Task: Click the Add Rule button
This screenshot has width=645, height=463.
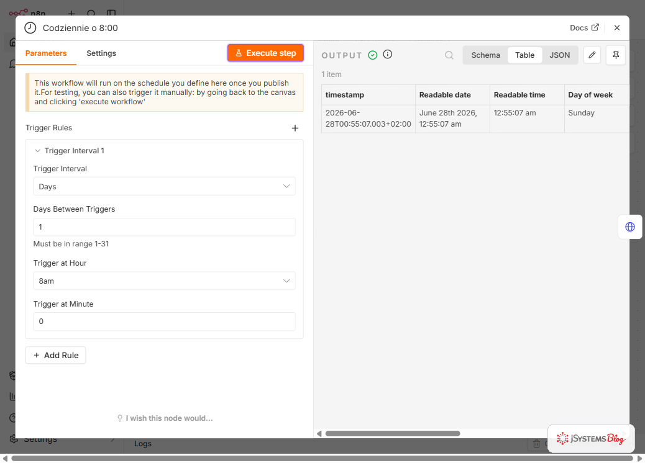Action: (55, 356)
